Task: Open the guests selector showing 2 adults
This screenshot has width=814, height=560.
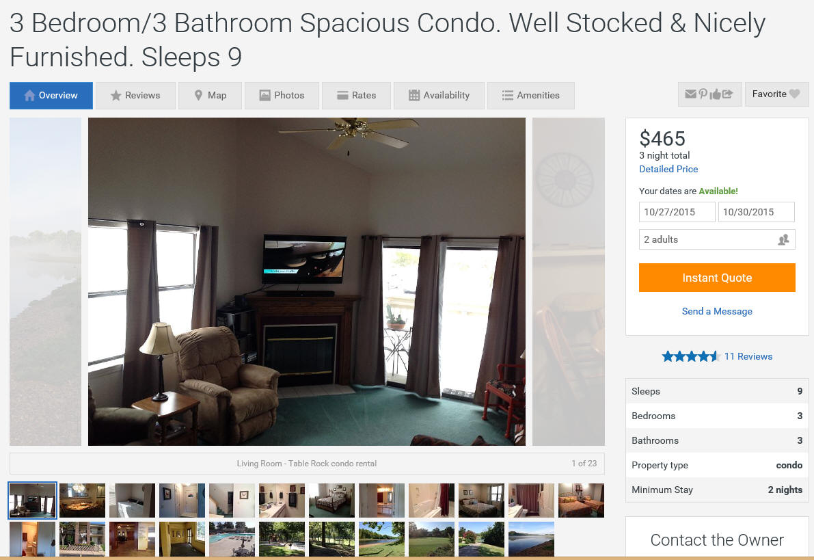Action: point(717,239)
